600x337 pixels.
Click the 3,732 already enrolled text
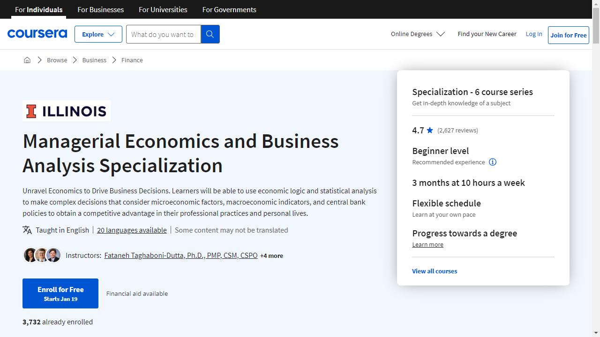point(58,322)
